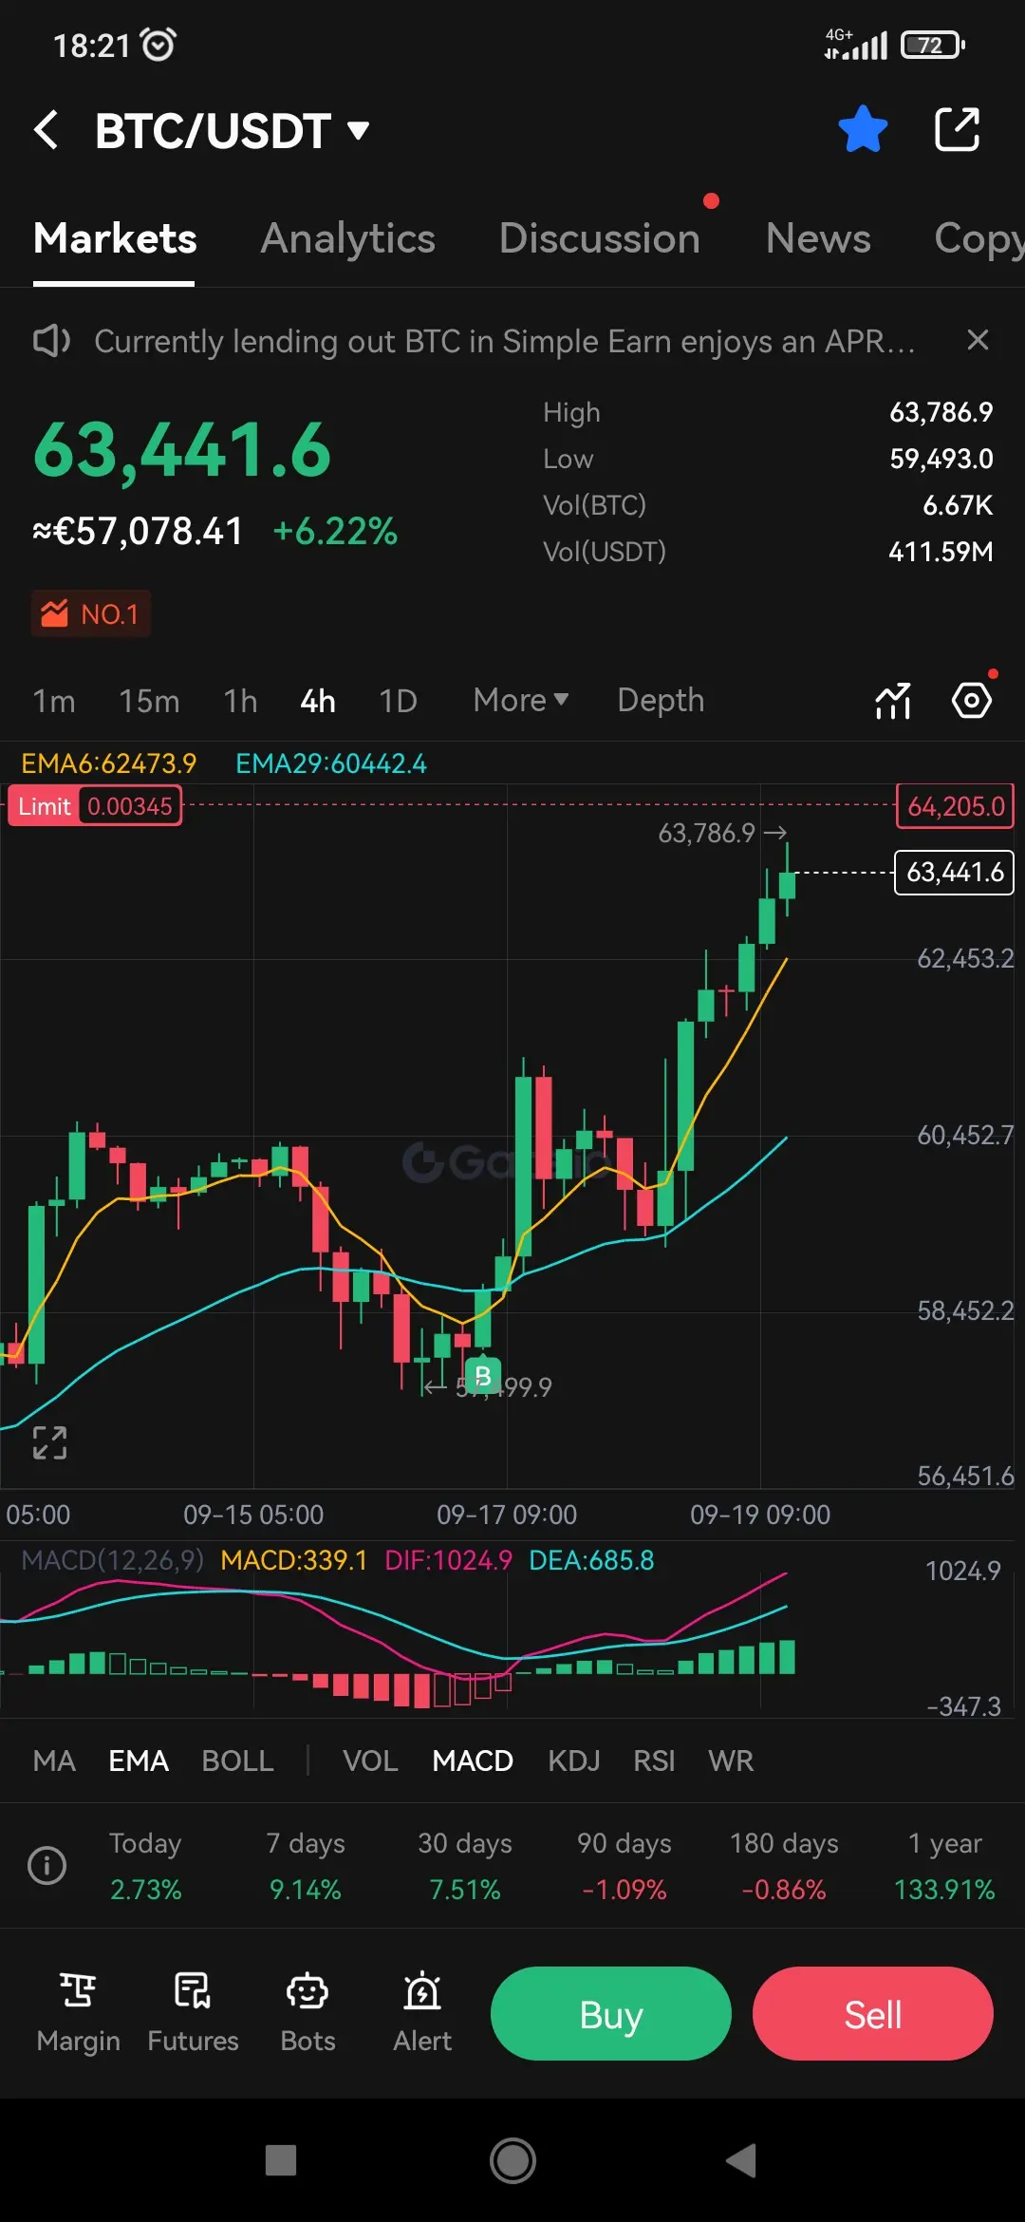Open the chart drawing tools icon
Image resolution: width=1025 pixels, height=2222 pixels.
(893, 701)
